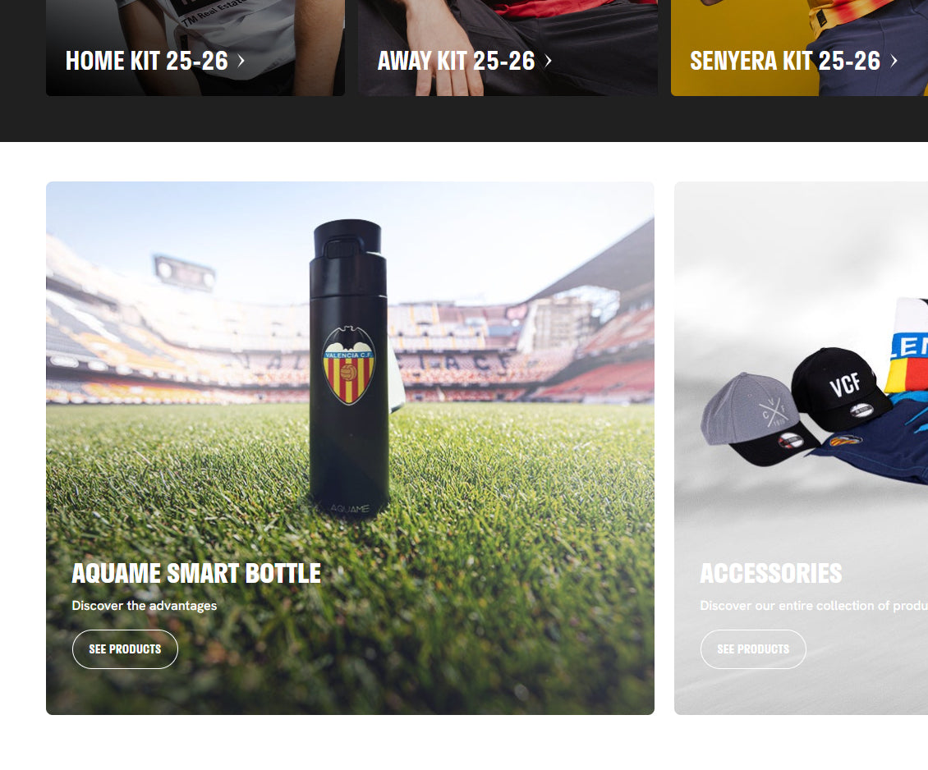The image size is (928, 770).
Task: Click the arrow beside Away Kit 25-26
Action: [548, 61]
